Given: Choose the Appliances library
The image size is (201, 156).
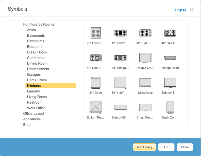Looking at the screenshot, I should [32, 119].
